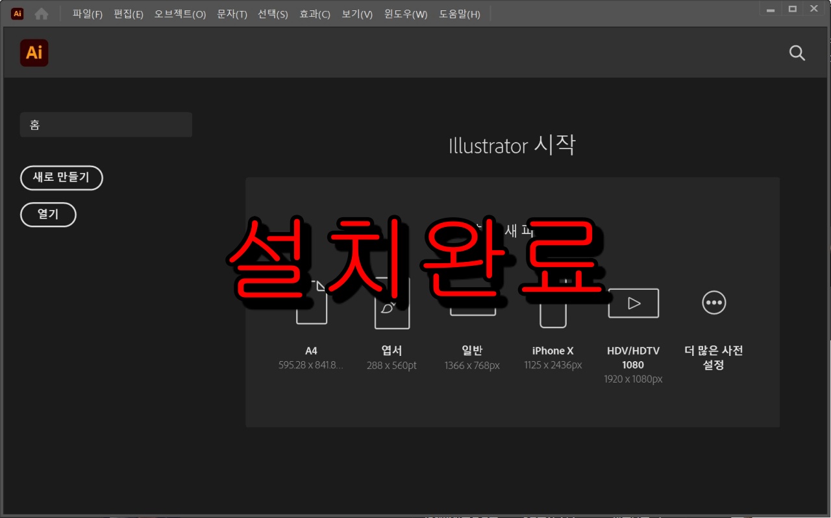Open the 파일(F) menu

[87, 14]
